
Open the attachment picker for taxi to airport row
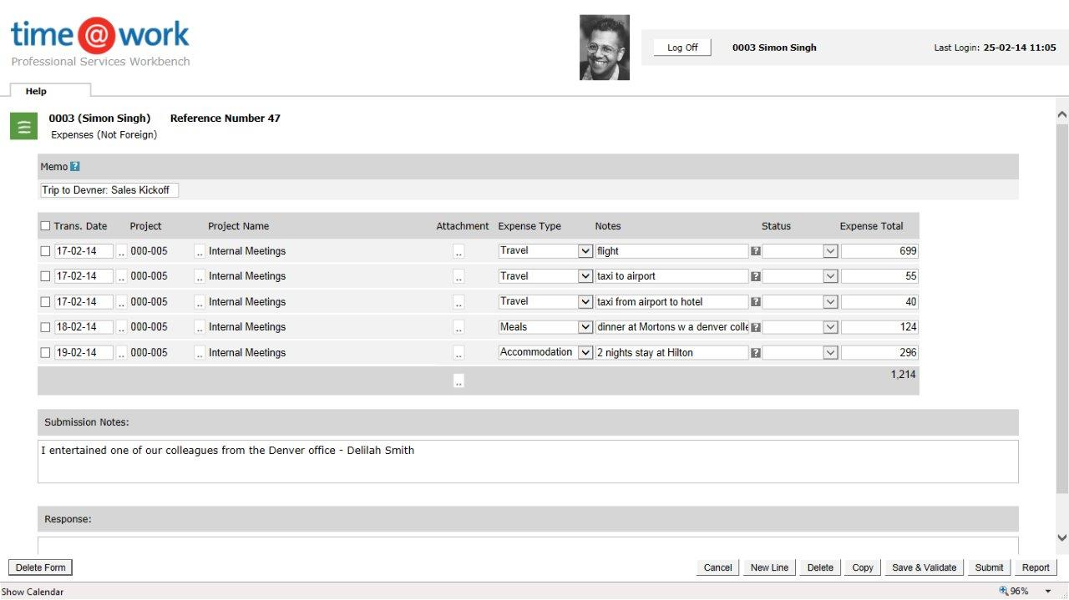click(459, 276)
